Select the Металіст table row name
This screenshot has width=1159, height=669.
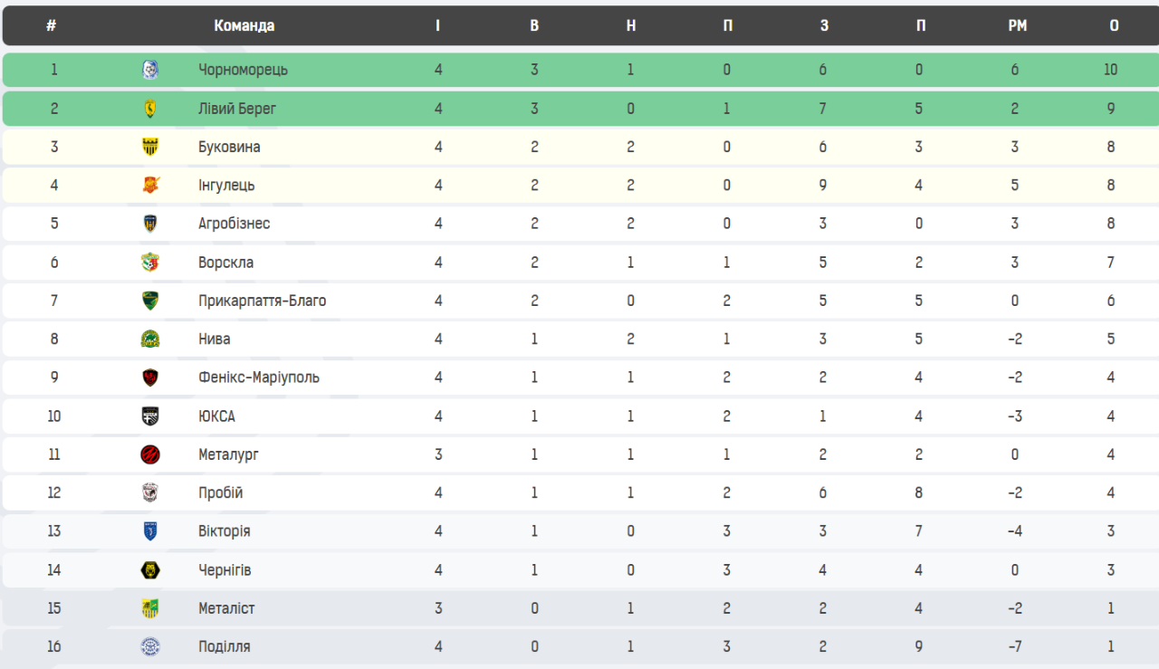(226, 608)
